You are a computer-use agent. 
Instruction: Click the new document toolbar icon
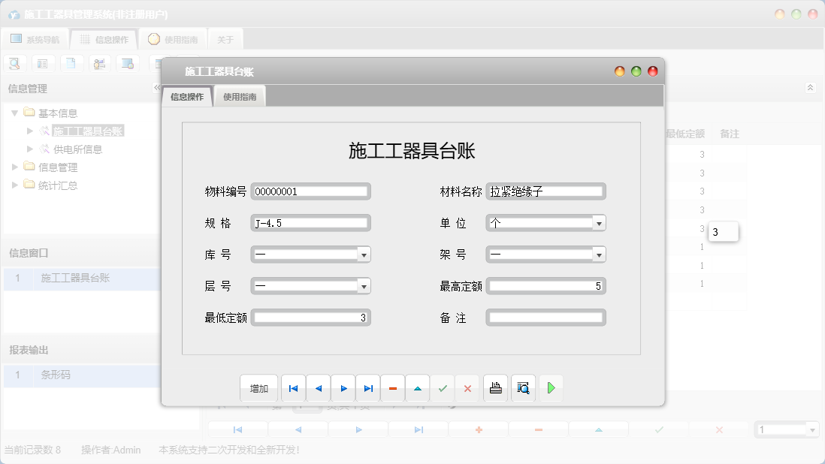pyautogui.click(x=71, y=63)
